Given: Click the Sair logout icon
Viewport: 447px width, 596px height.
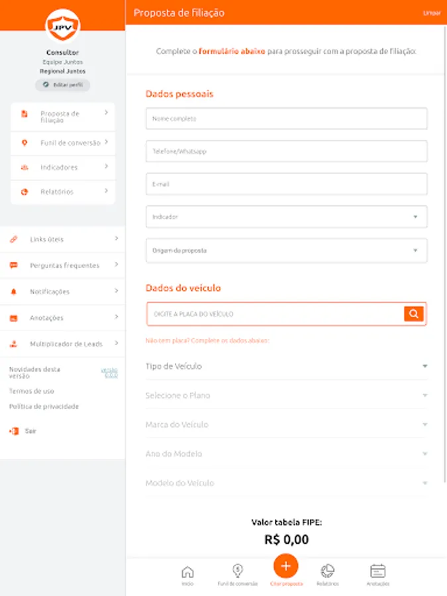Looking at the screenshot, I should click(14, 430).
